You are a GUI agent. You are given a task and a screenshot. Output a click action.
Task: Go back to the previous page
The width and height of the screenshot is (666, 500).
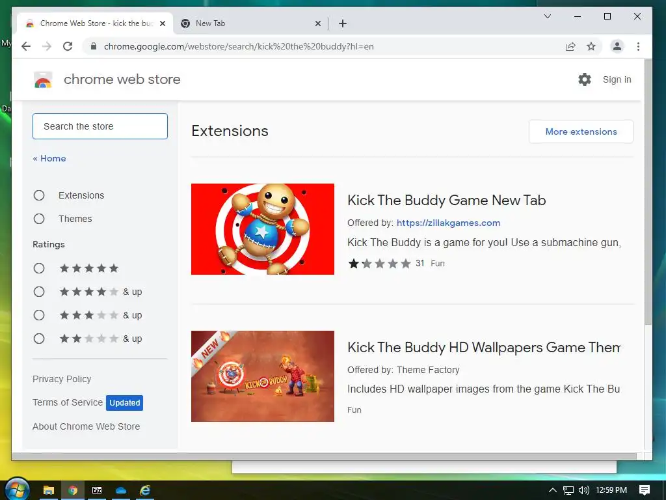pyautogui.click(x=26, y=46)
